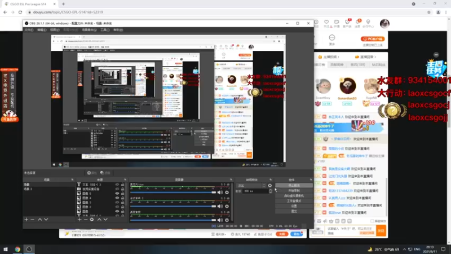Screen dimensions: 451x254
Task: Click the crown icon below chat list
Action: pyautogui.click(x=331, y=221)
